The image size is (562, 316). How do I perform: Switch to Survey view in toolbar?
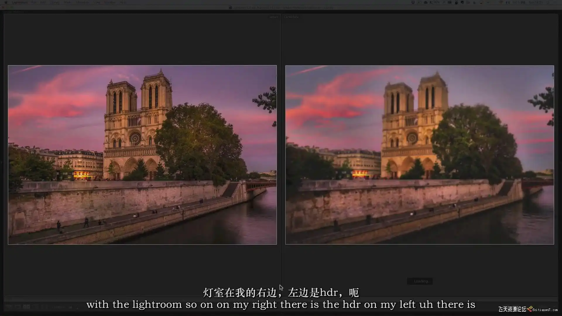[35, 307]
